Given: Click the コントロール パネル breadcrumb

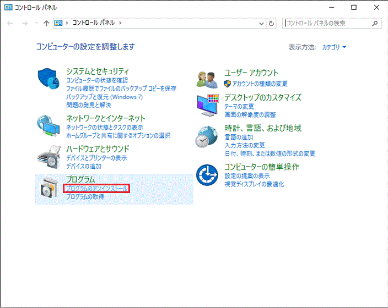Looking at the screenshot, I should [94, 23].
